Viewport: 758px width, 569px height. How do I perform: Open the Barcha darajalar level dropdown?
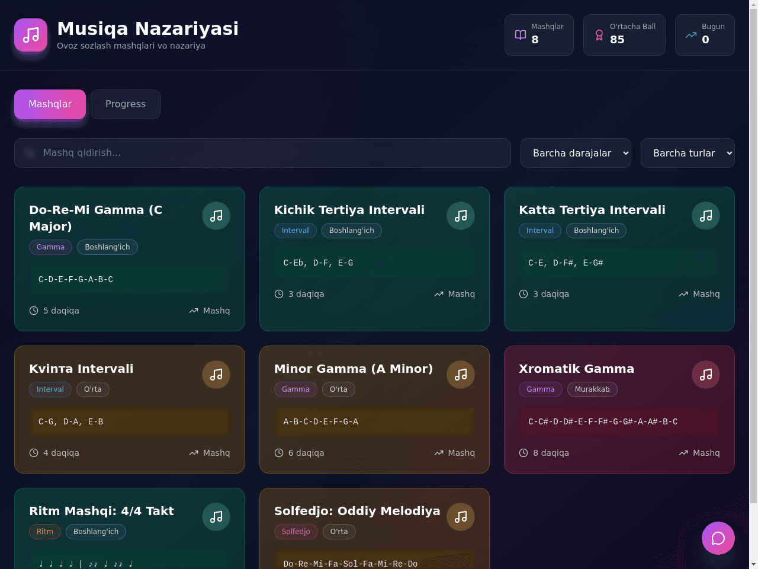click(x=576, y=153)
